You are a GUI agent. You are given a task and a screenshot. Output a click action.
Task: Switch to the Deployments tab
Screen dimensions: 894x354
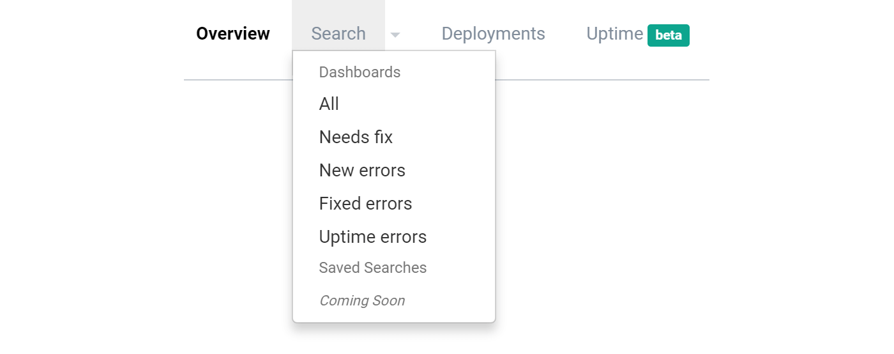coord(493,33)
